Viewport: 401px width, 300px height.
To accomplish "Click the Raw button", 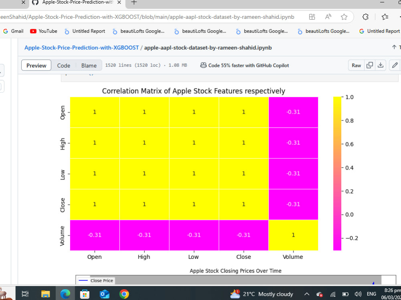I will click(356, 65).
